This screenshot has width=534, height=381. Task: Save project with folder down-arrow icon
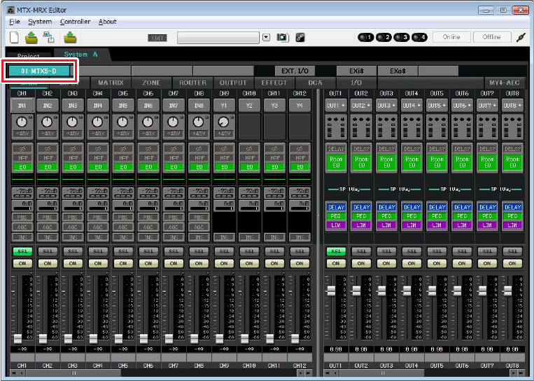70,38
